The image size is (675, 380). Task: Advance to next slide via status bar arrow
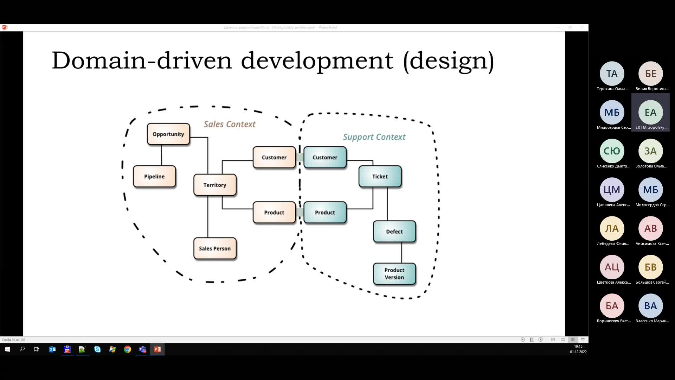click(541, 340)
